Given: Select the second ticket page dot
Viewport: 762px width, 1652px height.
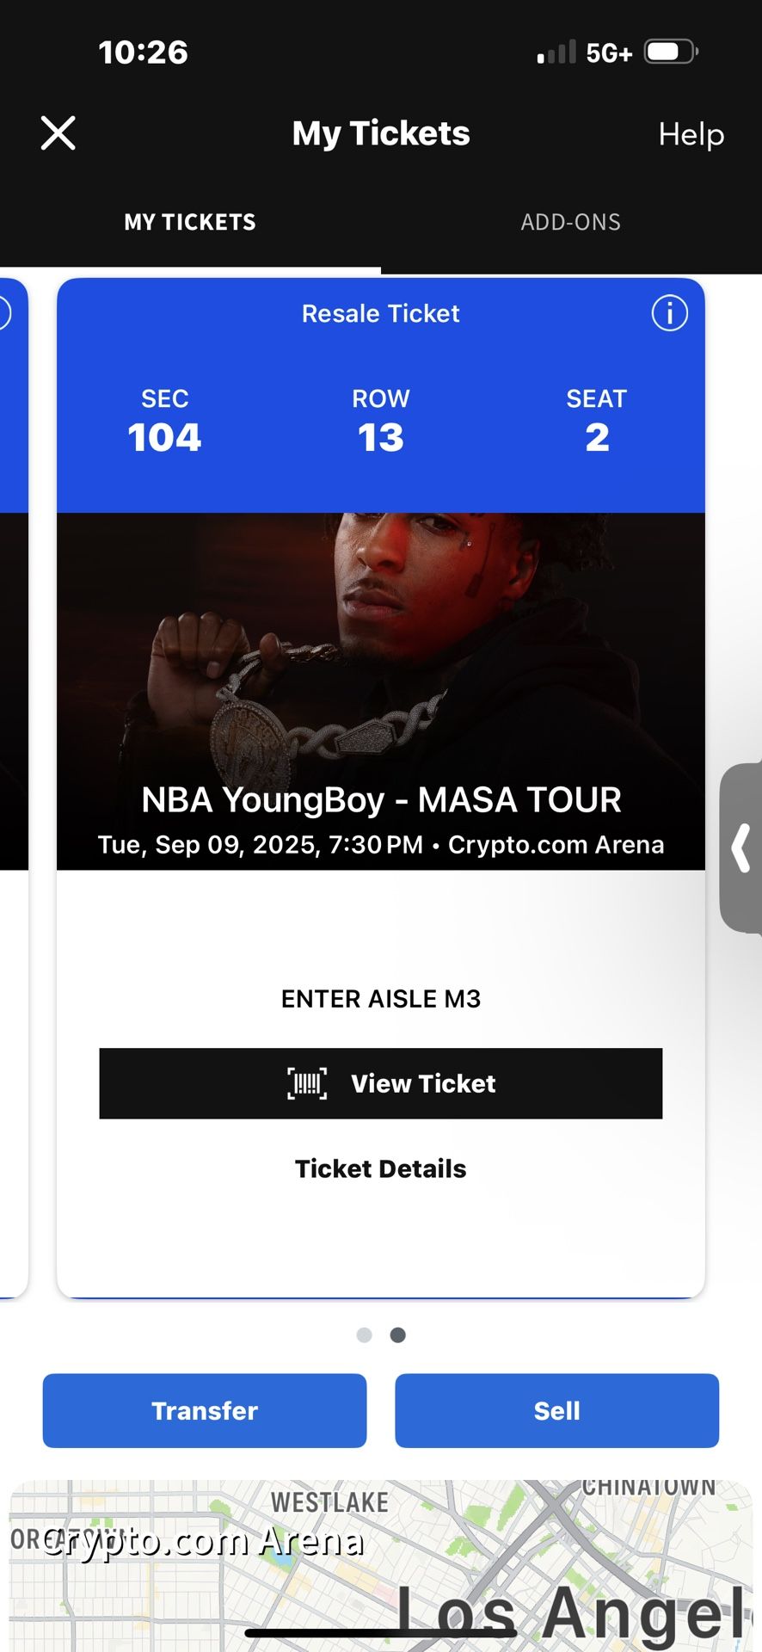Looking at the screenshot, I should click(398, 1335).
